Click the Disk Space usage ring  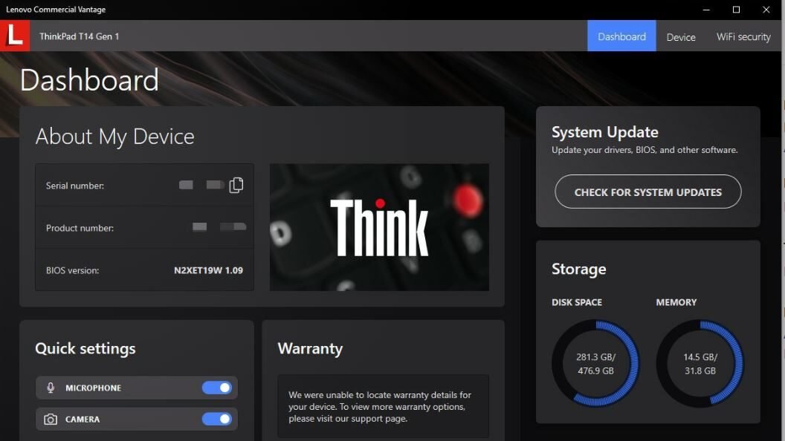[x=595, y=364]
